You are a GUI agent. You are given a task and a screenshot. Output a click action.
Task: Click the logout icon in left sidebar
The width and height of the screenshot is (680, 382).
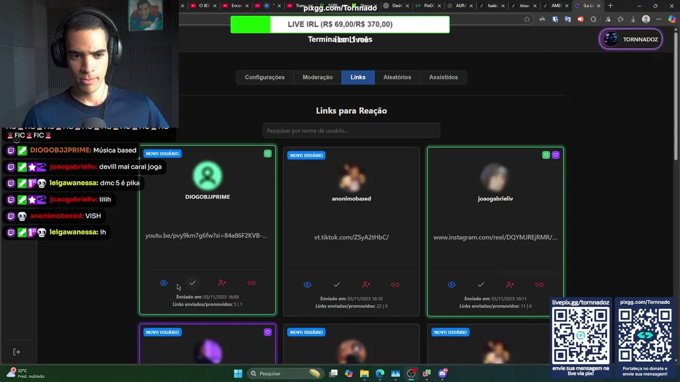coord(16,352)
